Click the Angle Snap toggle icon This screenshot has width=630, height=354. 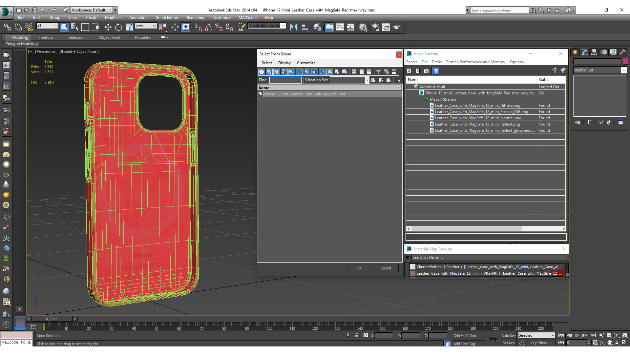209,27
